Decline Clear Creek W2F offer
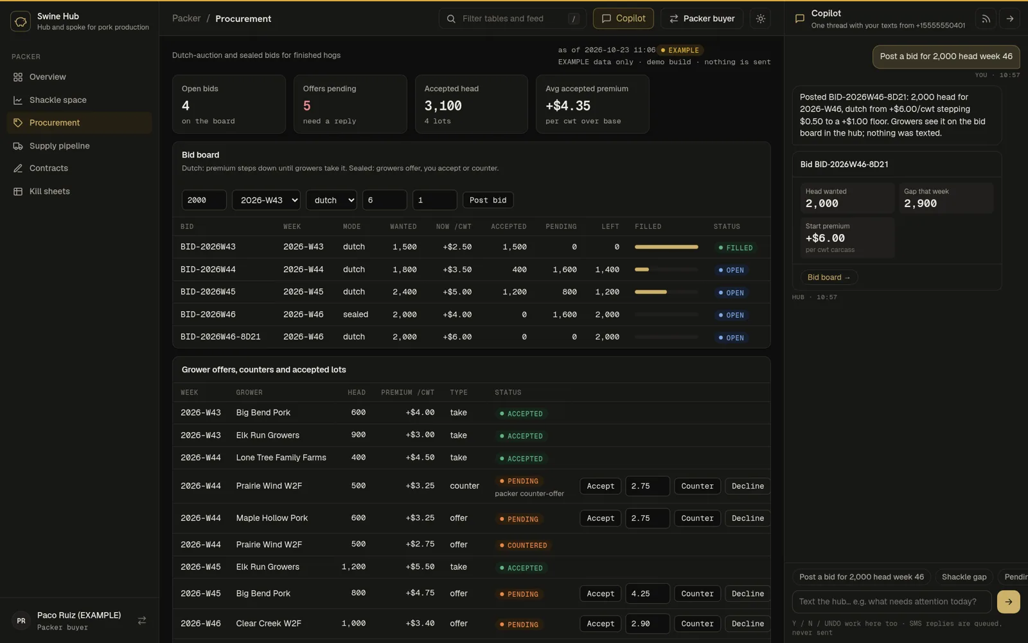Viewport: 1028px width, 643px height. 748,624
